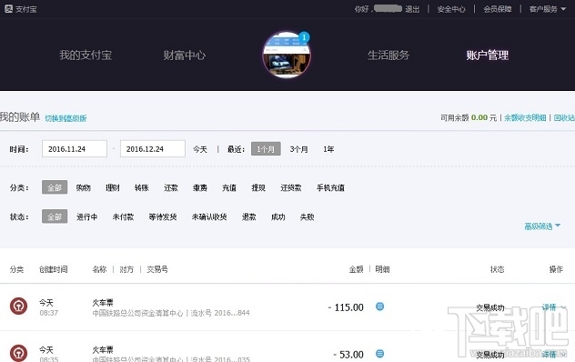The height and width of the screenshot is (362, 575).
Task: Filter category by 缴费
Action: click(200, 187)
